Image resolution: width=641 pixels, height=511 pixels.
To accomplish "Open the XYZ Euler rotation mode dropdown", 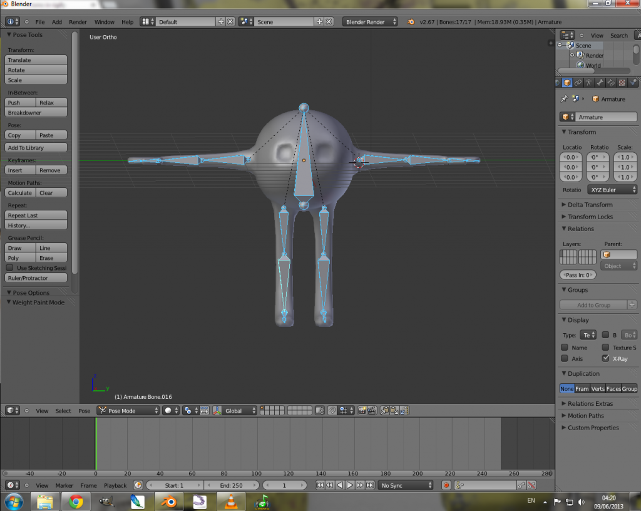I will (612, 190).
